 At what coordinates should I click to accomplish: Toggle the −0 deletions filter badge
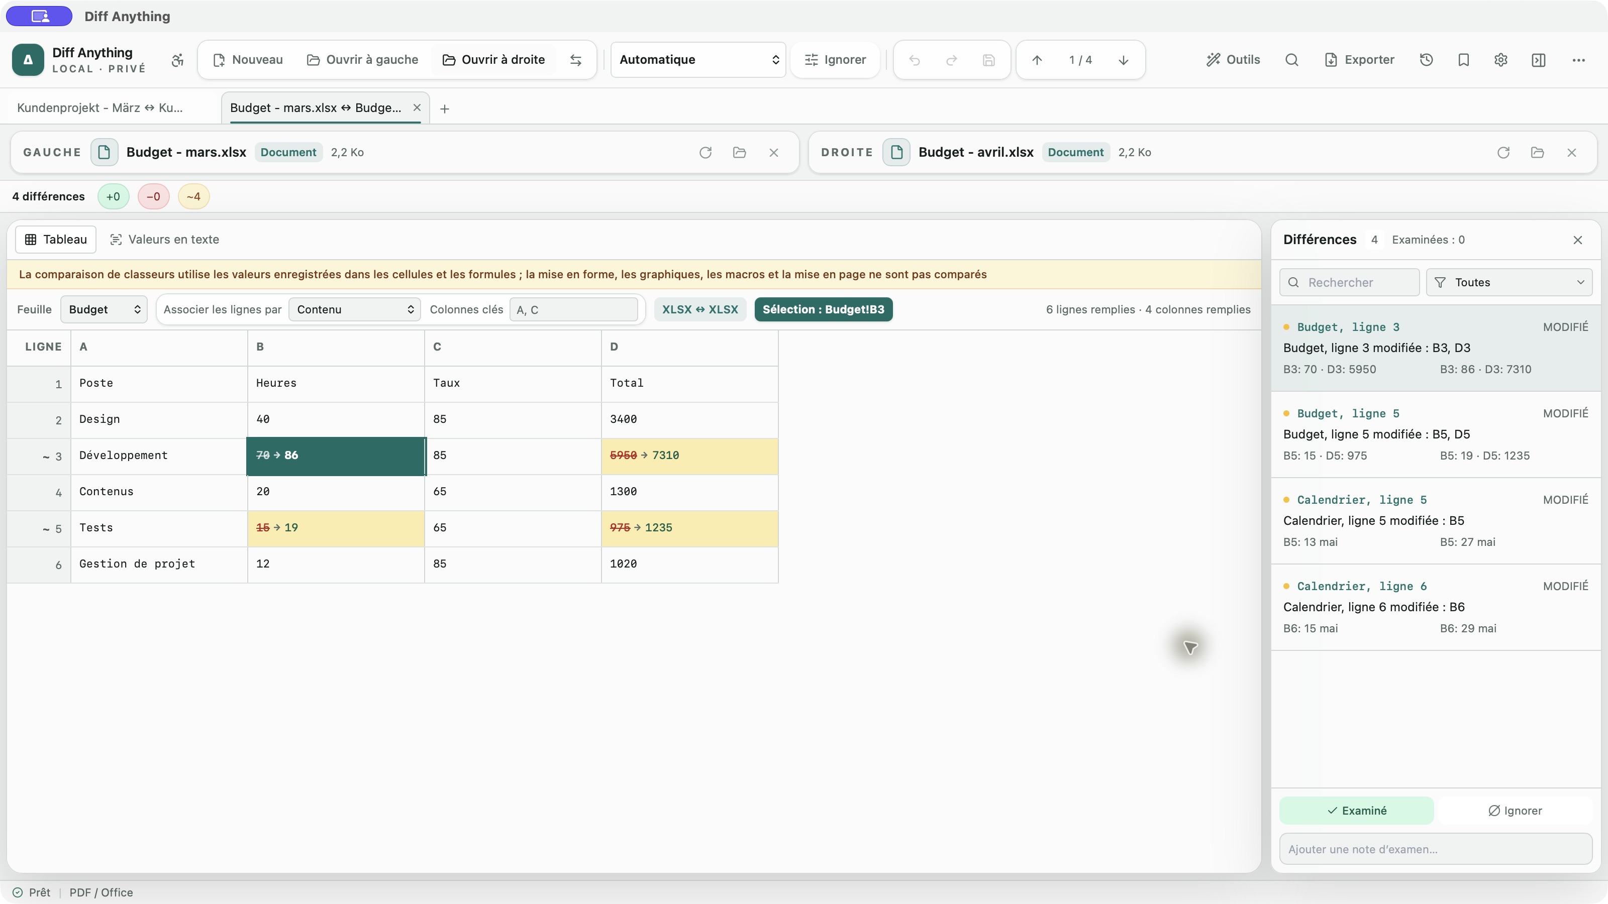[x=153, y=196]
